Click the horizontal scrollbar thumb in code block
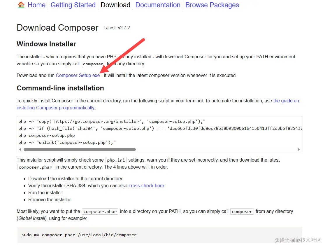The height and width of the screenshot is (245, 323). (x=80, y=149)
